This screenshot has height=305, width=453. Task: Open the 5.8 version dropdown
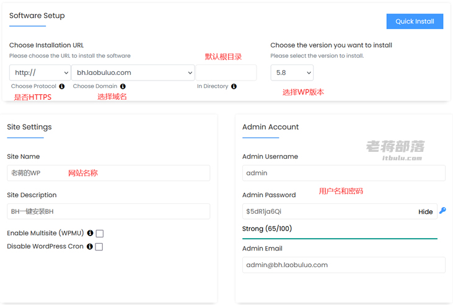[292, 73]
